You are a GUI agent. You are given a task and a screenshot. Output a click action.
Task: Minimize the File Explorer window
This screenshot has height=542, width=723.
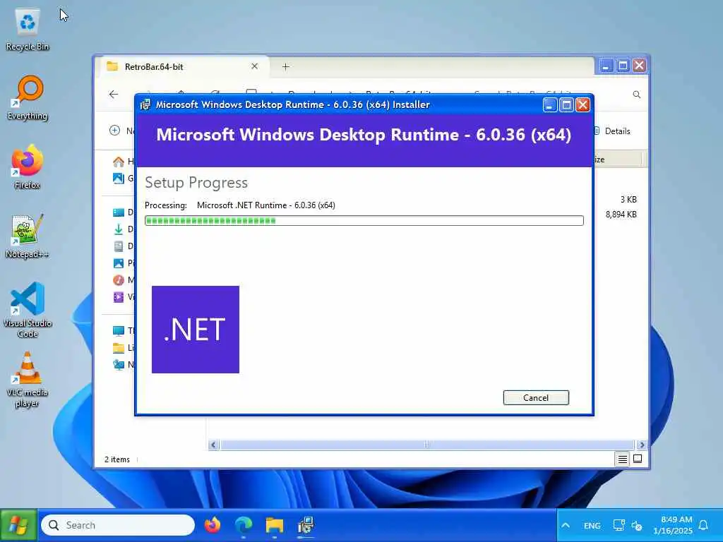click(606, 66)
